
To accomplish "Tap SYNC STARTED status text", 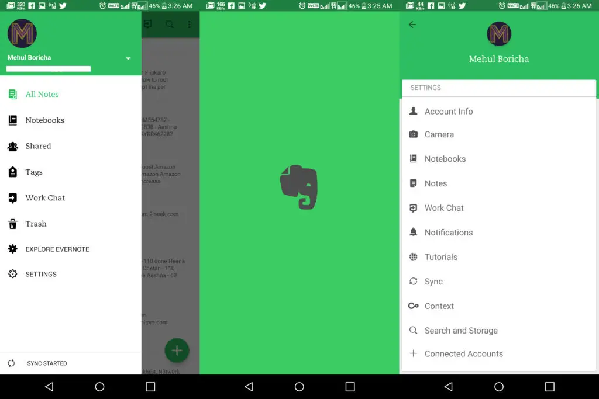I will pos(47,363).
